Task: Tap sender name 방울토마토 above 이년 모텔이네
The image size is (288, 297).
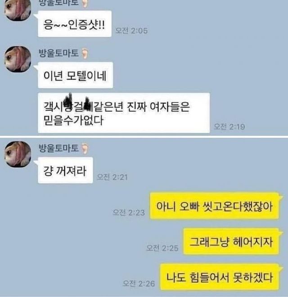Action: 58,53
